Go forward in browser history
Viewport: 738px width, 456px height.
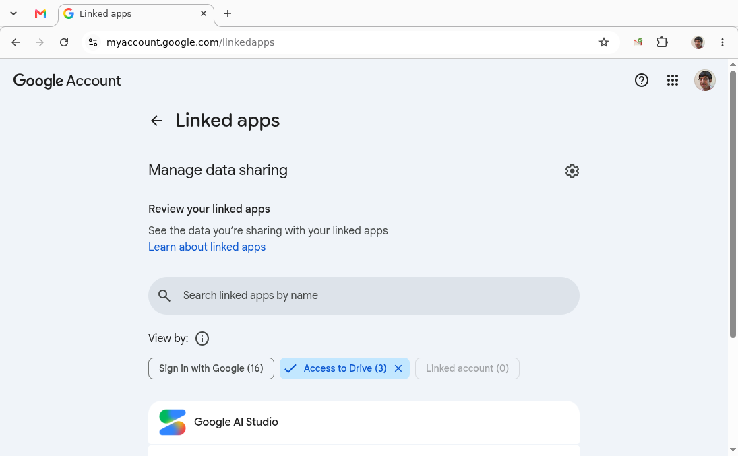pos(40,42)
